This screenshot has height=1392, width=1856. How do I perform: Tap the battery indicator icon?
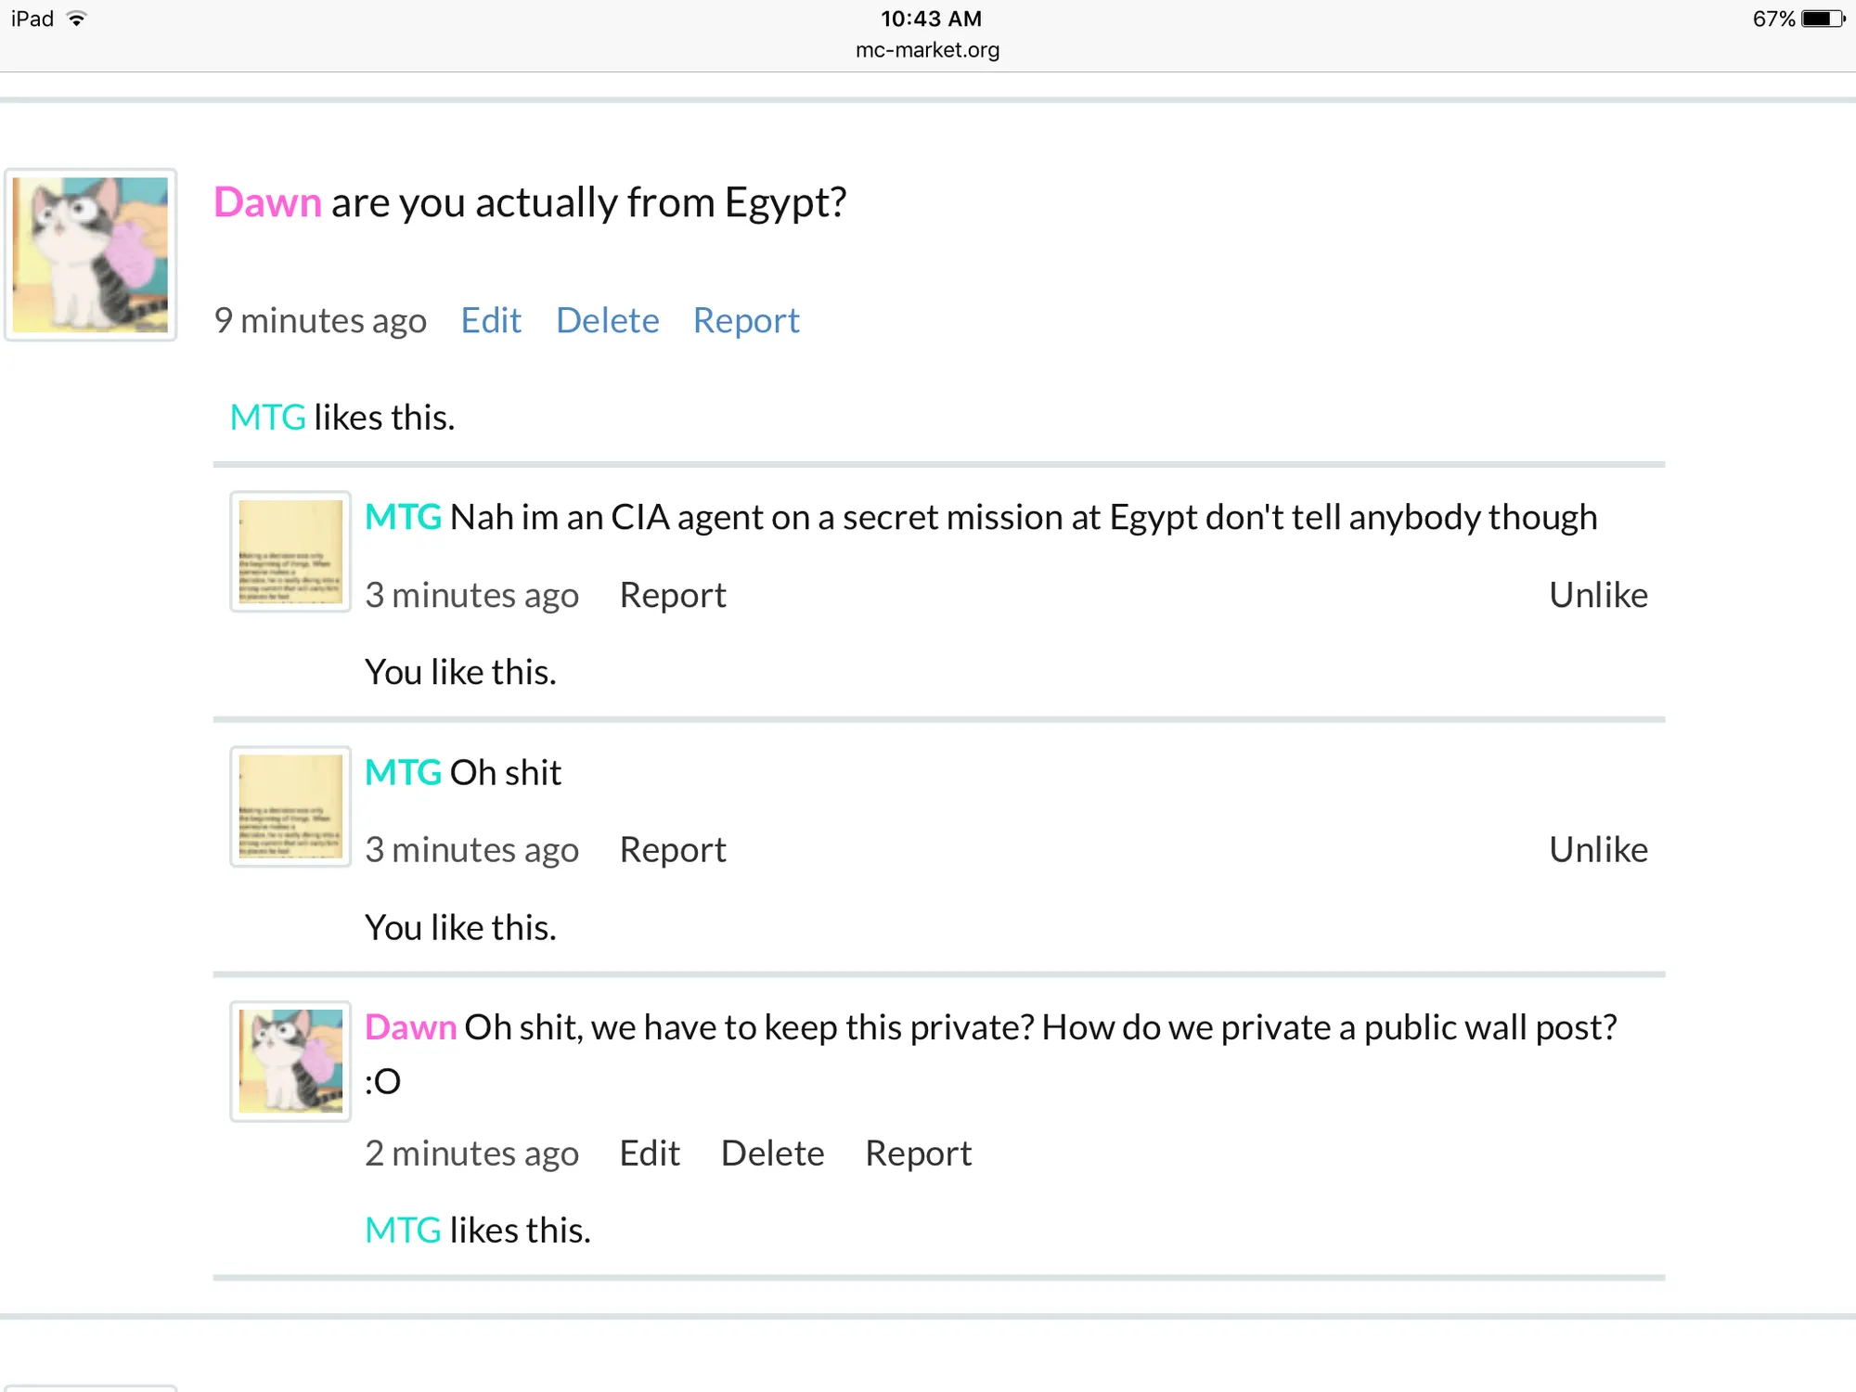pos(1823,19)
